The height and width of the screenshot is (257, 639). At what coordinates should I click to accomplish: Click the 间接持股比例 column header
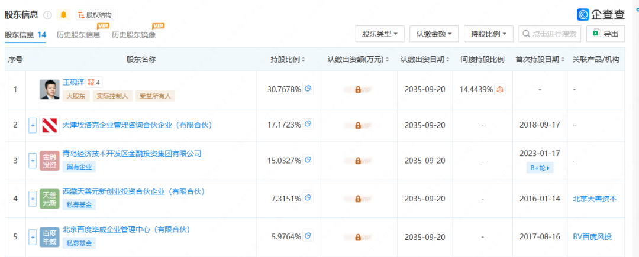[x=483, y=59]
